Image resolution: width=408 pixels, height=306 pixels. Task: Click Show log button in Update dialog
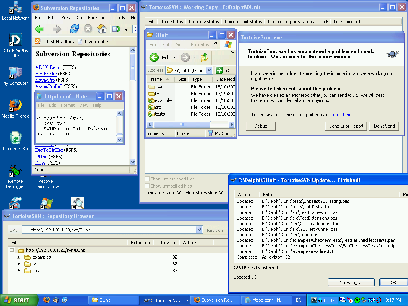tap(351, 282)
